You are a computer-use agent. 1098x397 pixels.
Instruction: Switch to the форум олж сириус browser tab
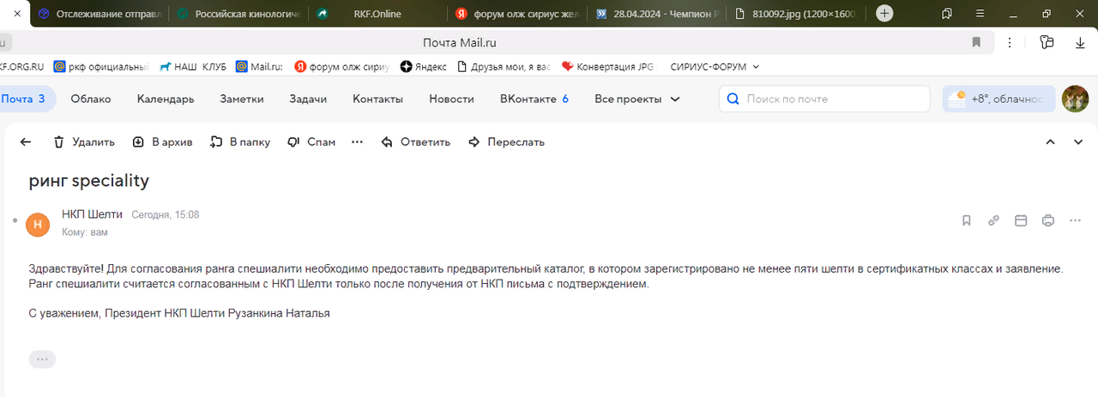pos(518,14)
